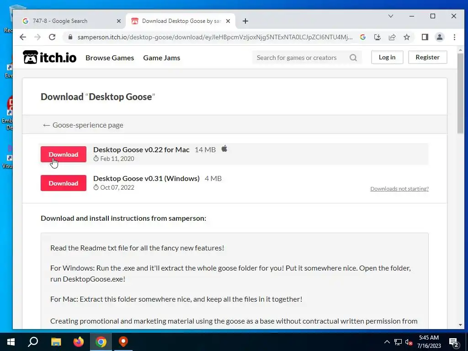Image resolution: width=468 pixels, height=351 pixels.
Task: Click the Feb 11, 2020 date text
Action: pos(117,159)
